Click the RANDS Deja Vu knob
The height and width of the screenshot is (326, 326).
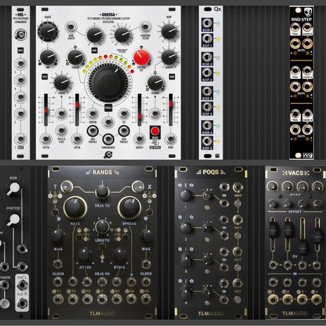[102, 192]
